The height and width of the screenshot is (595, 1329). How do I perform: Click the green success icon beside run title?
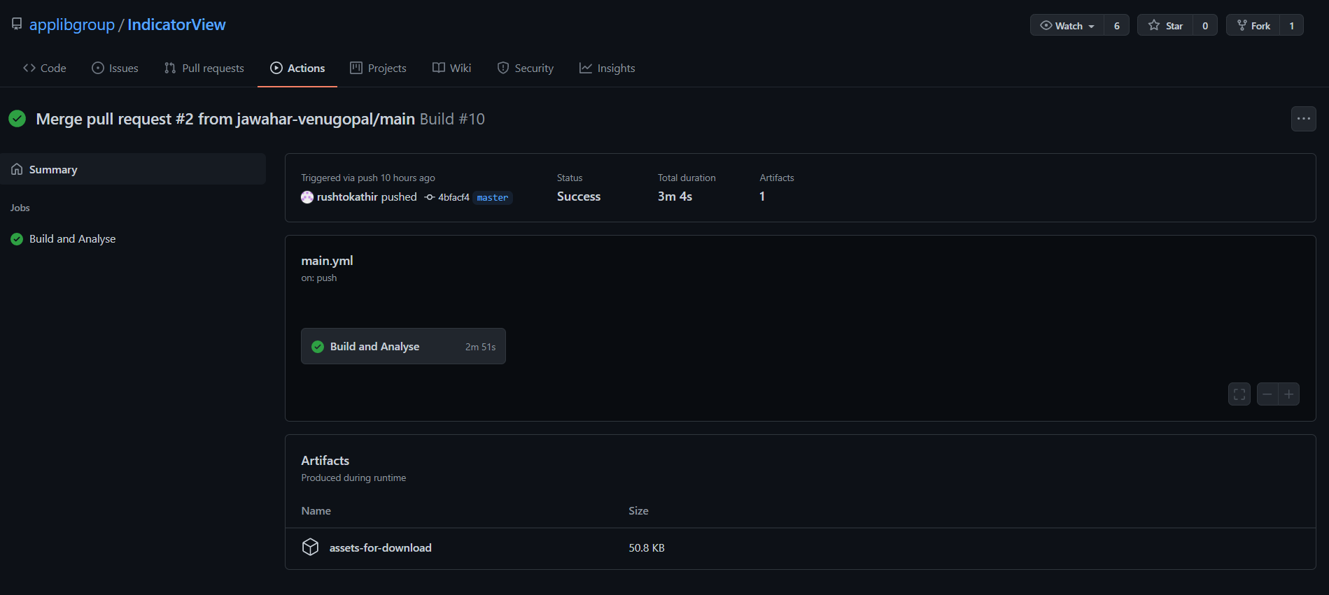(17, 119)
